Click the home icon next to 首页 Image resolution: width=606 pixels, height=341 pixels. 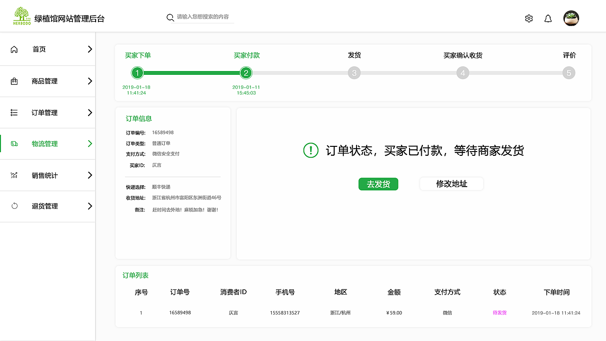click(14, 49)
